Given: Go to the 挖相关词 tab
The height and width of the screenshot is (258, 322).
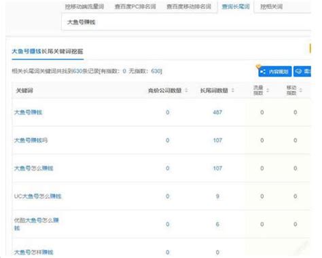Looking at the screenshot, I should (x=271, y=7).
